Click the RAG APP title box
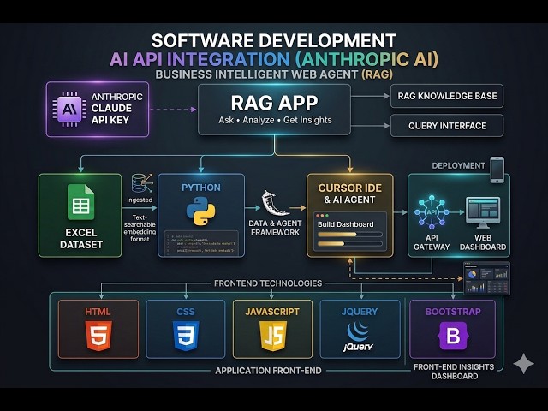 274,110
